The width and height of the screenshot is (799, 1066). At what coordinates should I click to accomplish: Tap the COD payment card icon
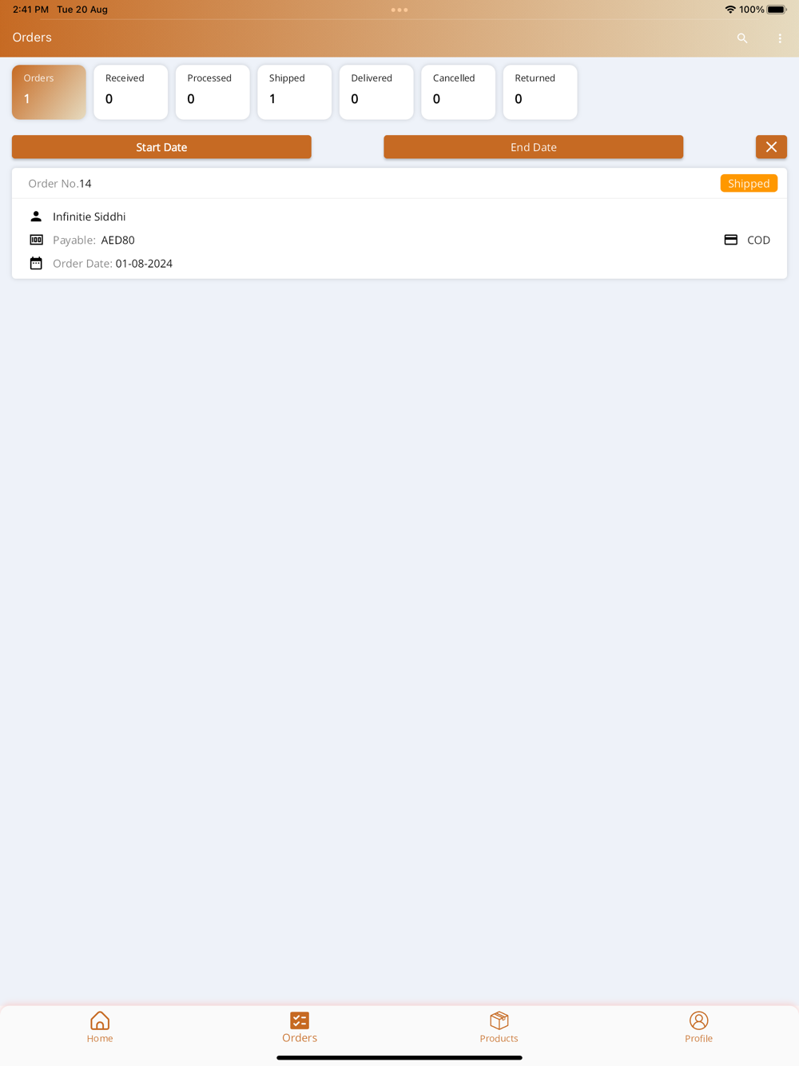point(731,240)
